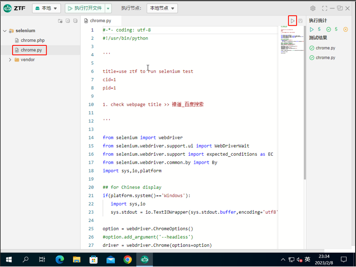The image size is (356, 267).
Task: Click the collapse-all icon above file tree
Action: (76, 21)
